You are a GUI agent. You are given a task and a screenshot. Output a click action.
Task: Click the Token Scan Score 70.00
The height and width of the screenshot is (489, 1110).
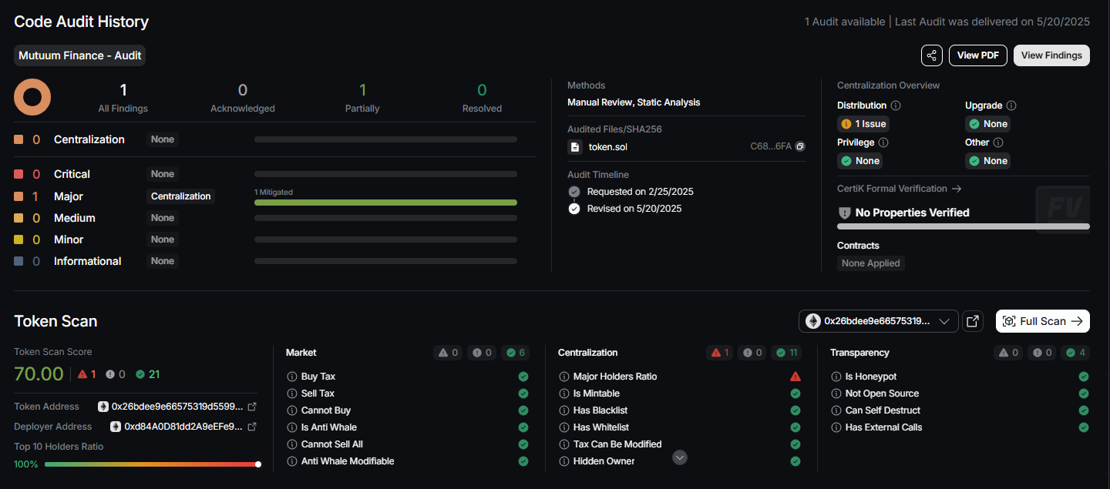39,374
